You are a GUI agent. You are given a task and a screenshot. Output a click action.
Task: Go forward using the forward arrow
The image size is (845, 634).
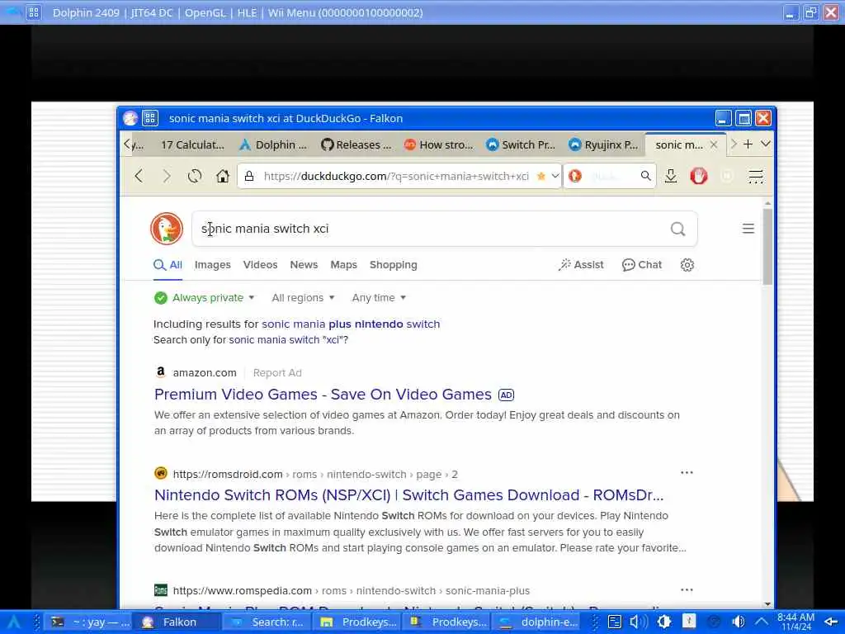167,176
